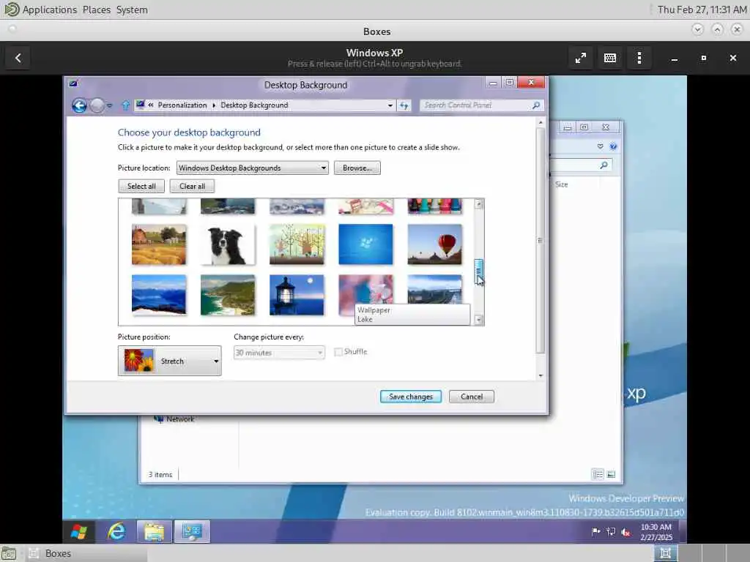Click the Browse... button

point(357,168)
